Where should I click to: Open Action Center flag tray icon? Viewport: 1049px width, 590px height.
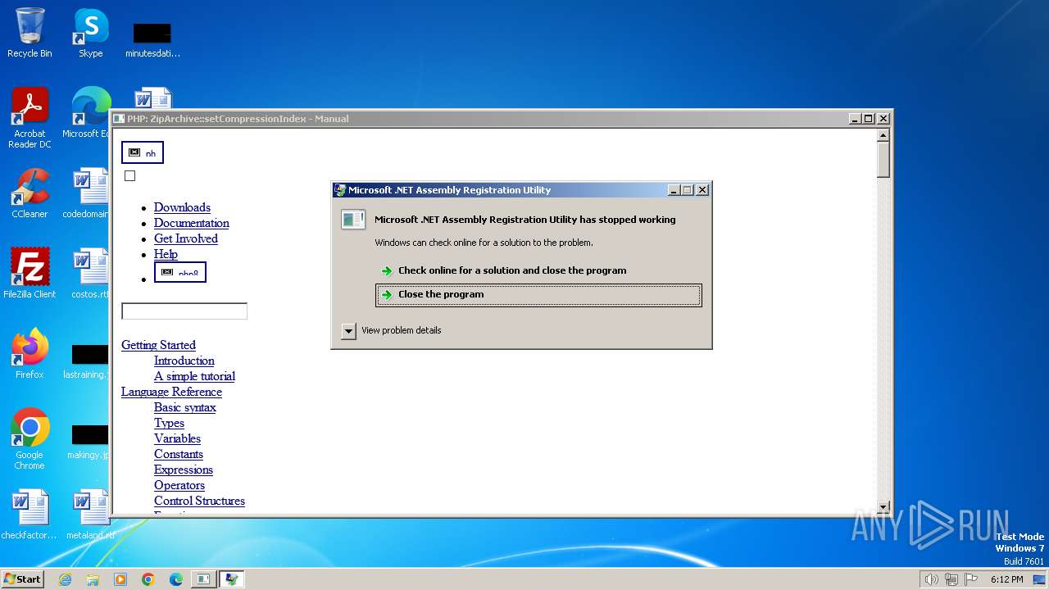click(x=971, y=579)
